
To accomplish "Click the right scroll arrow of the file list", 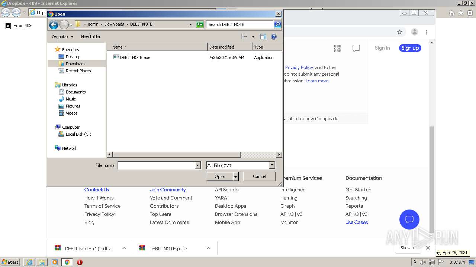I will coord(279,155).
